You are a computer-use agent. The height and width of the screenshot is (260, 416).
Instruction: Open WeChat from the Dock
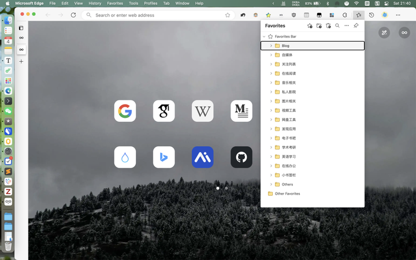[x=8, y=111]
